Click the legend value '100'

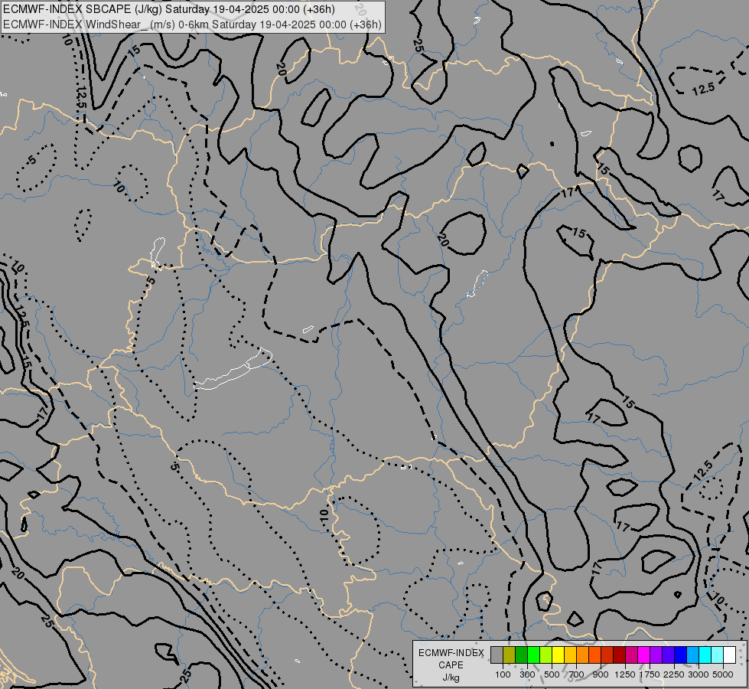point(503,674)
